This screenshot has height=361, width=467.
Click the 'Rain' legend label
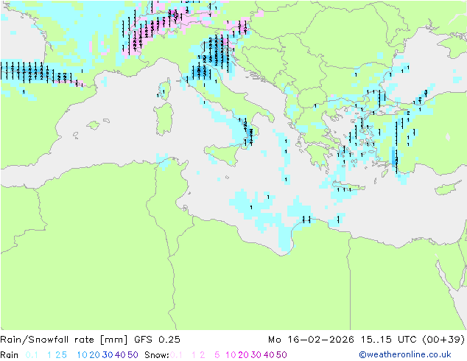pyautogui.click(x=10, y=355)
